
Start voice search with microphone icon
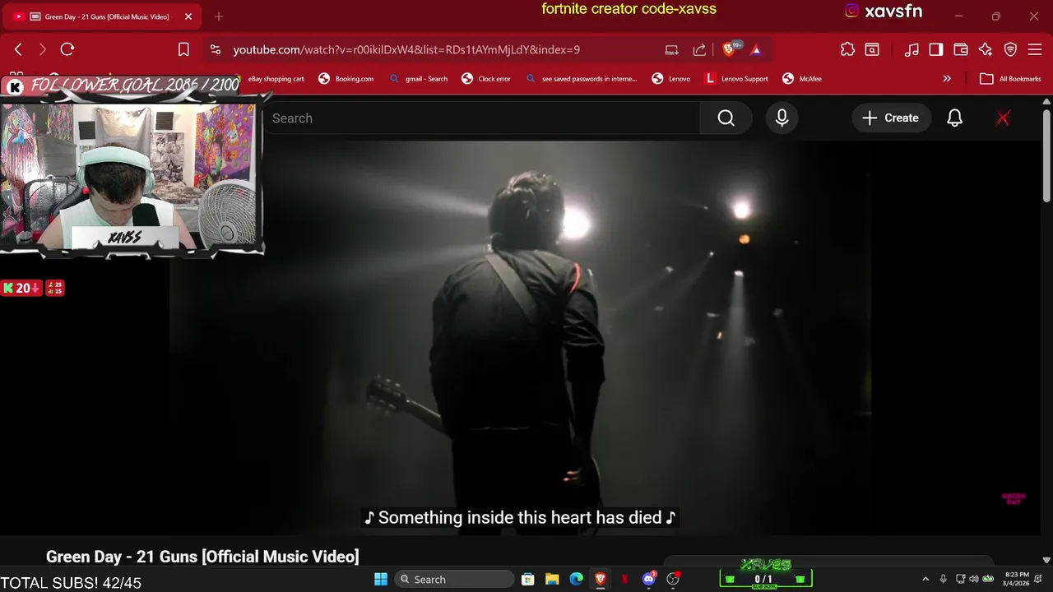pyautogui.click(x=782, y=118)
